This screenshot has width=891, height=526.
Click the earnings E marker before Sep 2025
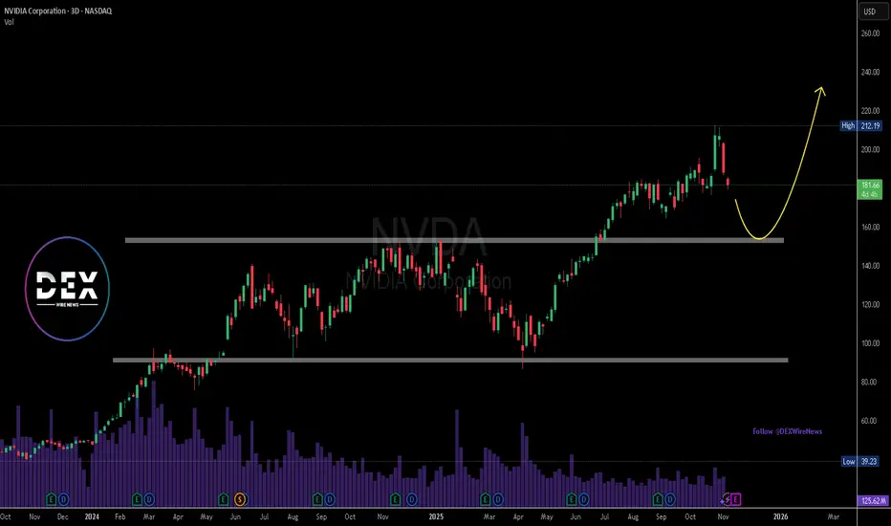click(658, 500)
